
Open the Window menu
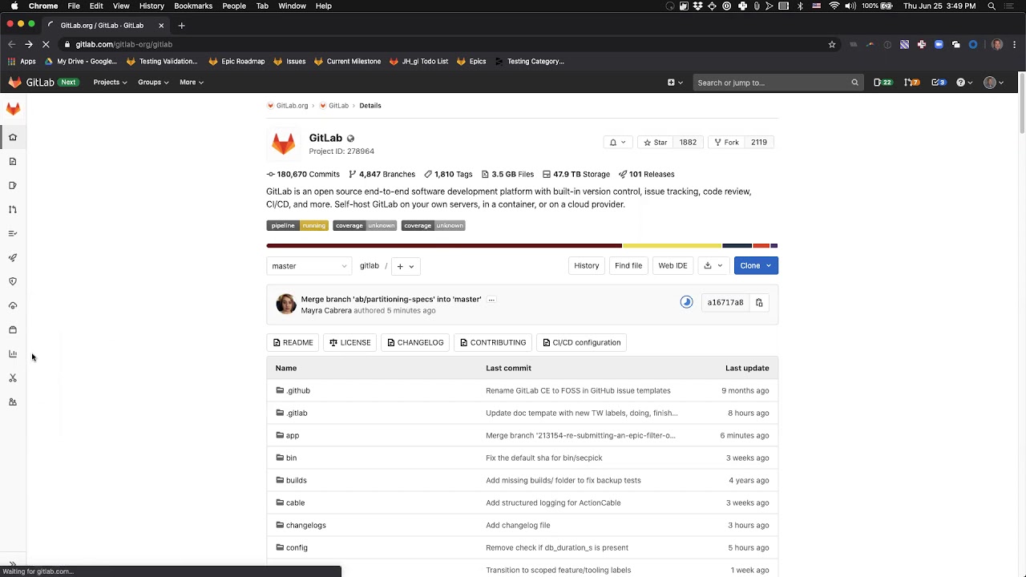point(292,6)
